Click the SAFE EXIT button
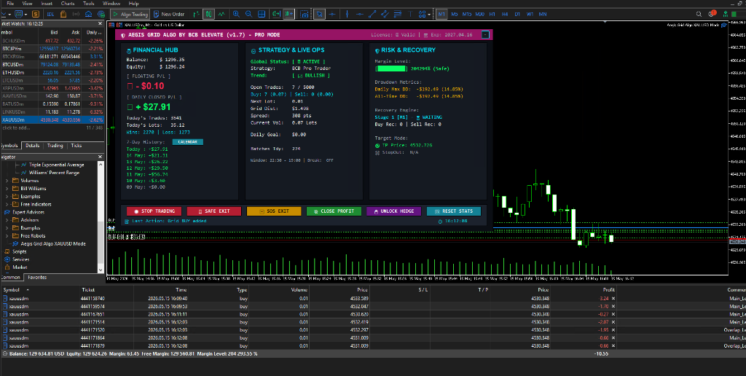 click(214, 211)
